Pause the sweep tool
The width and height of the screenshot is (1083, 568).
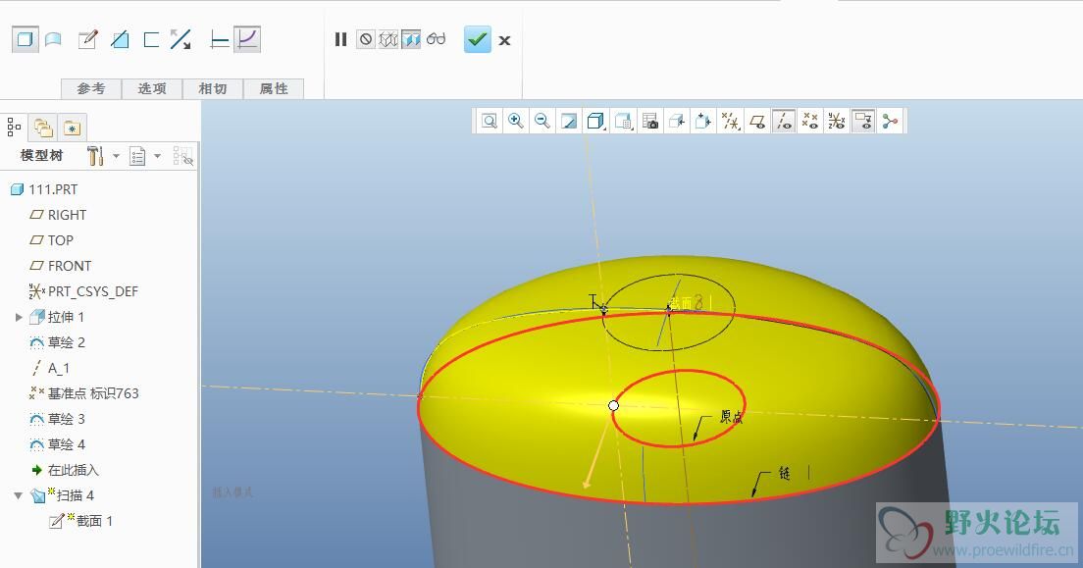[340, 40]
